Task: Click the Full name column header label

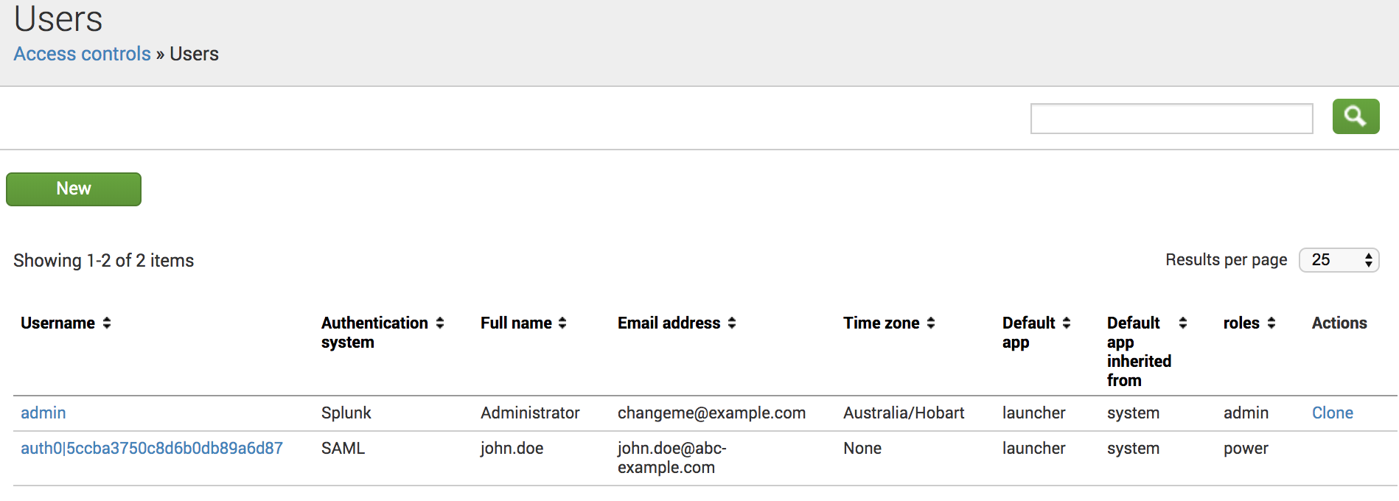Action: tap(516, 323)
